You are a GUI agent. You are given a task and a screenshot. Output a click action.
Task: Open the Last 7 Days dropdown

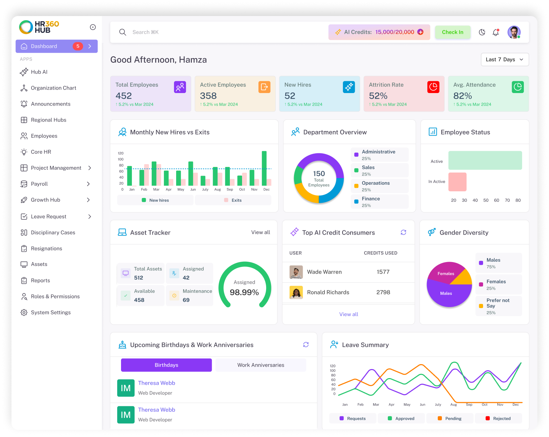[505, 60]
